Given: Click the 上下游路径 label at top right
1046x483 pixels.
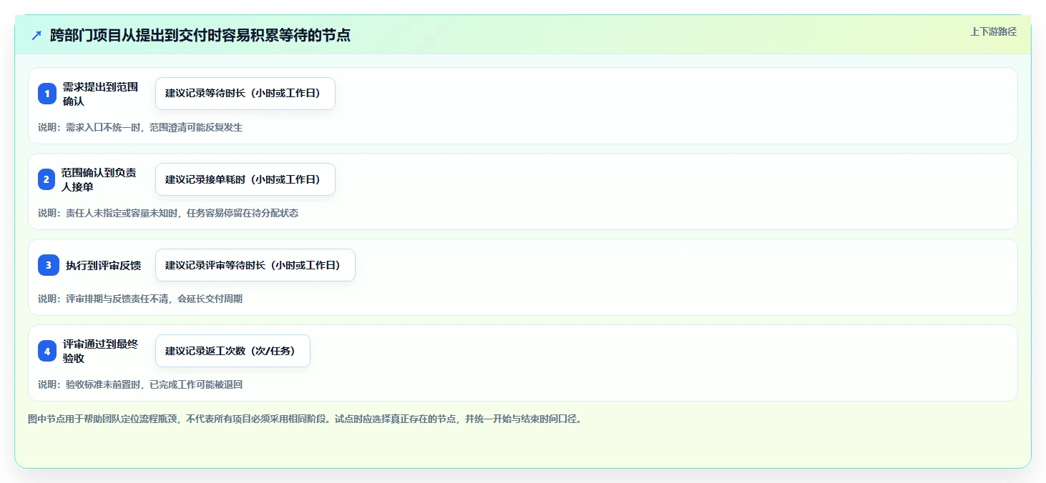Looking at the screenshot, I should [993, 31].
